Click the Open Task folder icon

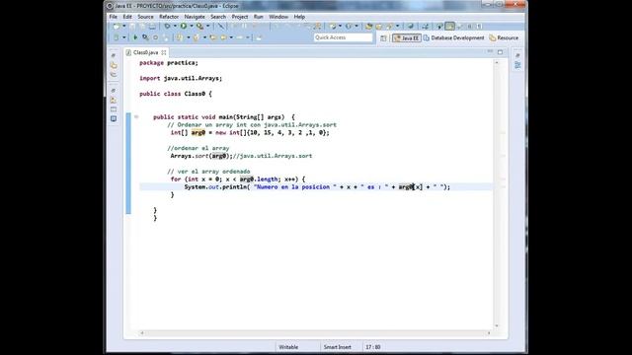pos(223,37)
